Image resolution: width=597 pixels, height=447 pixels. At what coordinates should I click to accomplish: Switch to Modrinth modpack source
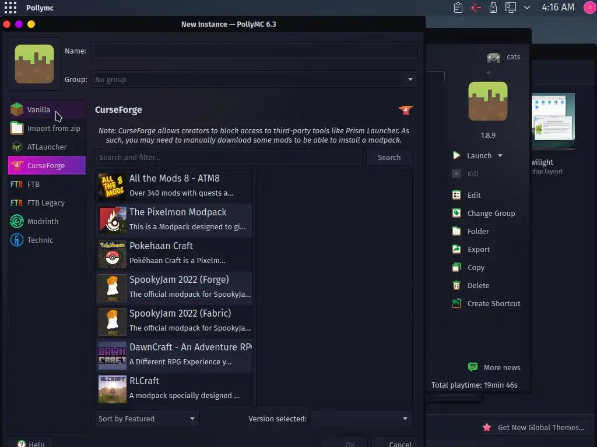click(47, 221)
